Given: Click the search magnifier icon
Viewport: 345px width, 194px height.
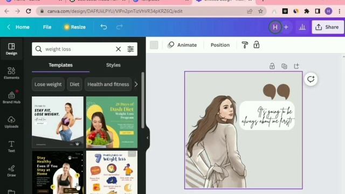Looking at the screenshot, I should [38, 49].
